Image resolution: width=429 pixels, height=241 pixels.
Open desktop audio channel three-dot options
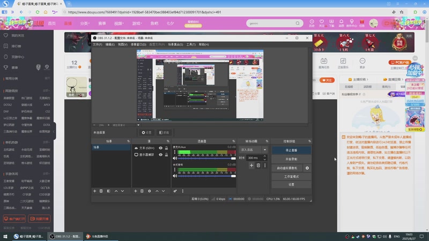tap(175, 170)
